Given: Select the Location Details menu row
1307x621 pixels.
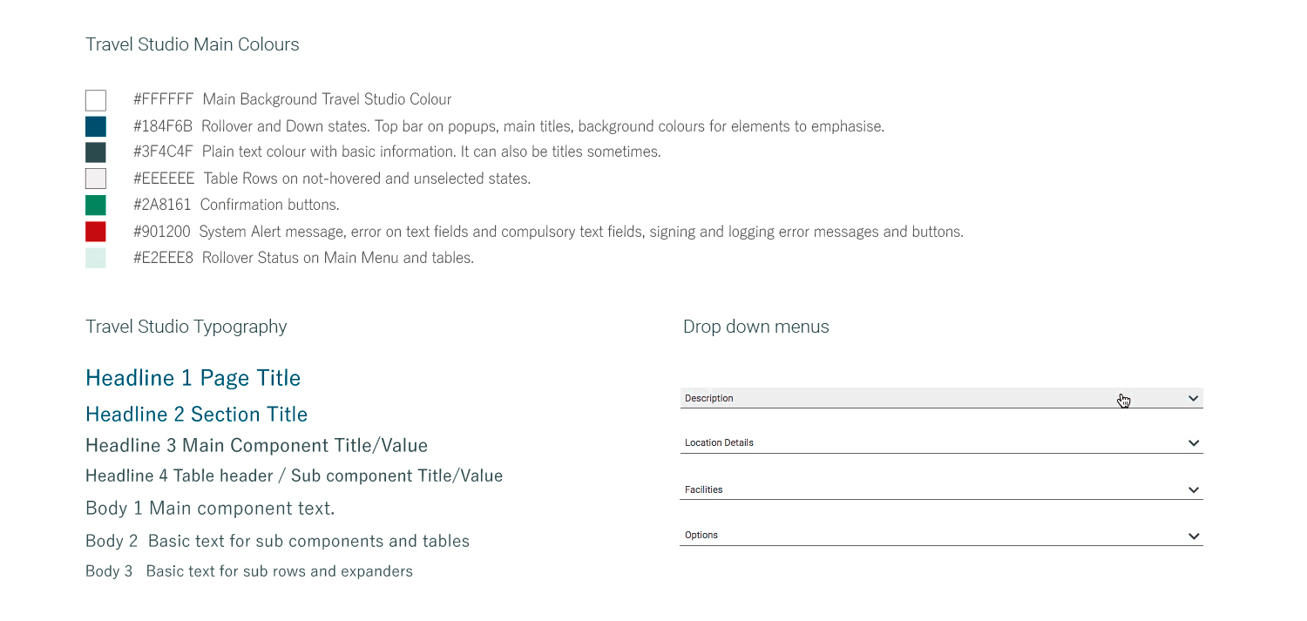Looking at the screenshot, I should click(x=941, y=442).
